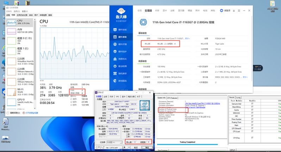Viewport: 281px width, 152px height.
Task: Select 磁盘 0 (C: D:) in Task Manager
Action: click(20, 41)
